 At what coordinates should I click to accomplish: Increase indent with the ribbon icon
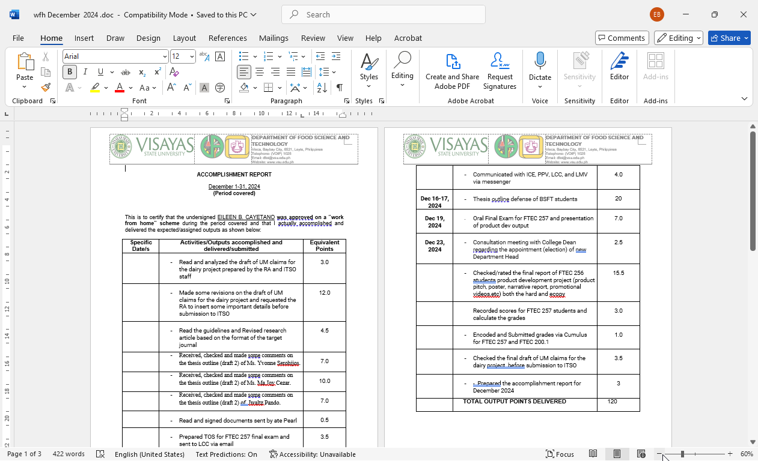[x=335, y=56]
